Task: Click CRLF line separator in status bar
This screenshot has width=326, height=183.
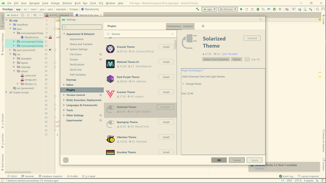Action: click(289, 181)
